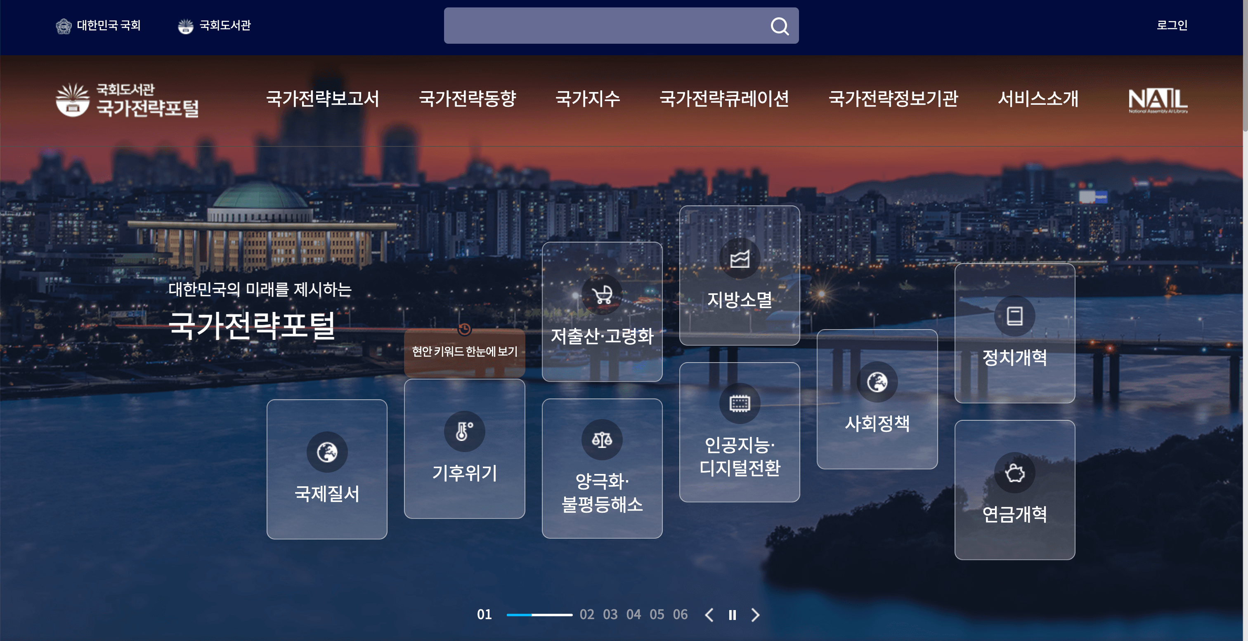Click the chip icon on 인공지능·디지털전환 card
Screen dimensions: 1248x641
click(x=739, y=403)
